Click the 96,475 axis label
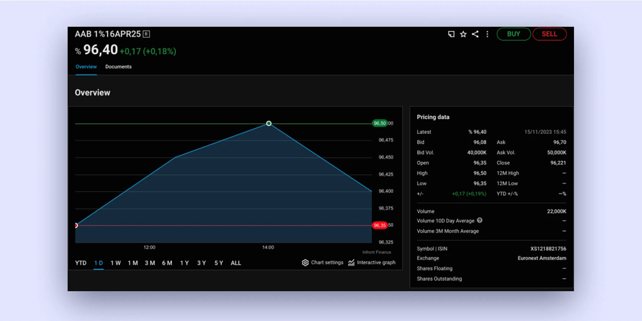The image size is (642, 321). [386, 140]
